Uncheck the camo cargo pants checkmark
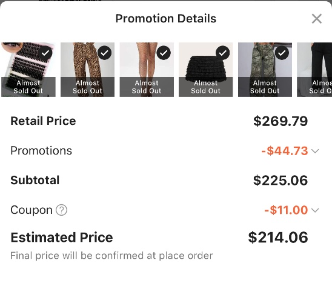This screenshot has width=332, height=303. (x=282, y=53)
